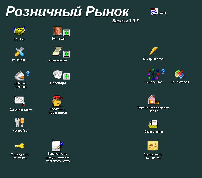Click the Настройка label text
Screen dimensions: 202x178
click(x=20, y=131)
